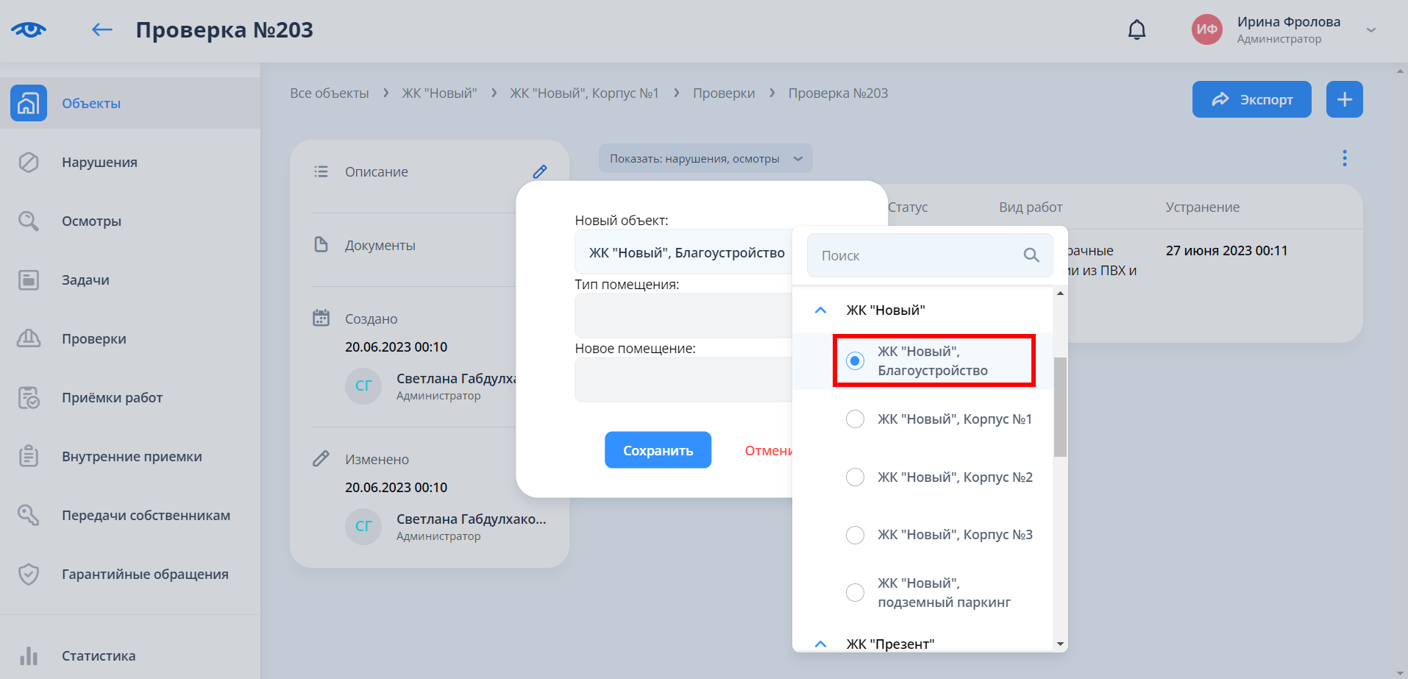Screen dimensions: 1408x679
Task: Click the magnifier icon in Поиск field
Action: 1031,255
